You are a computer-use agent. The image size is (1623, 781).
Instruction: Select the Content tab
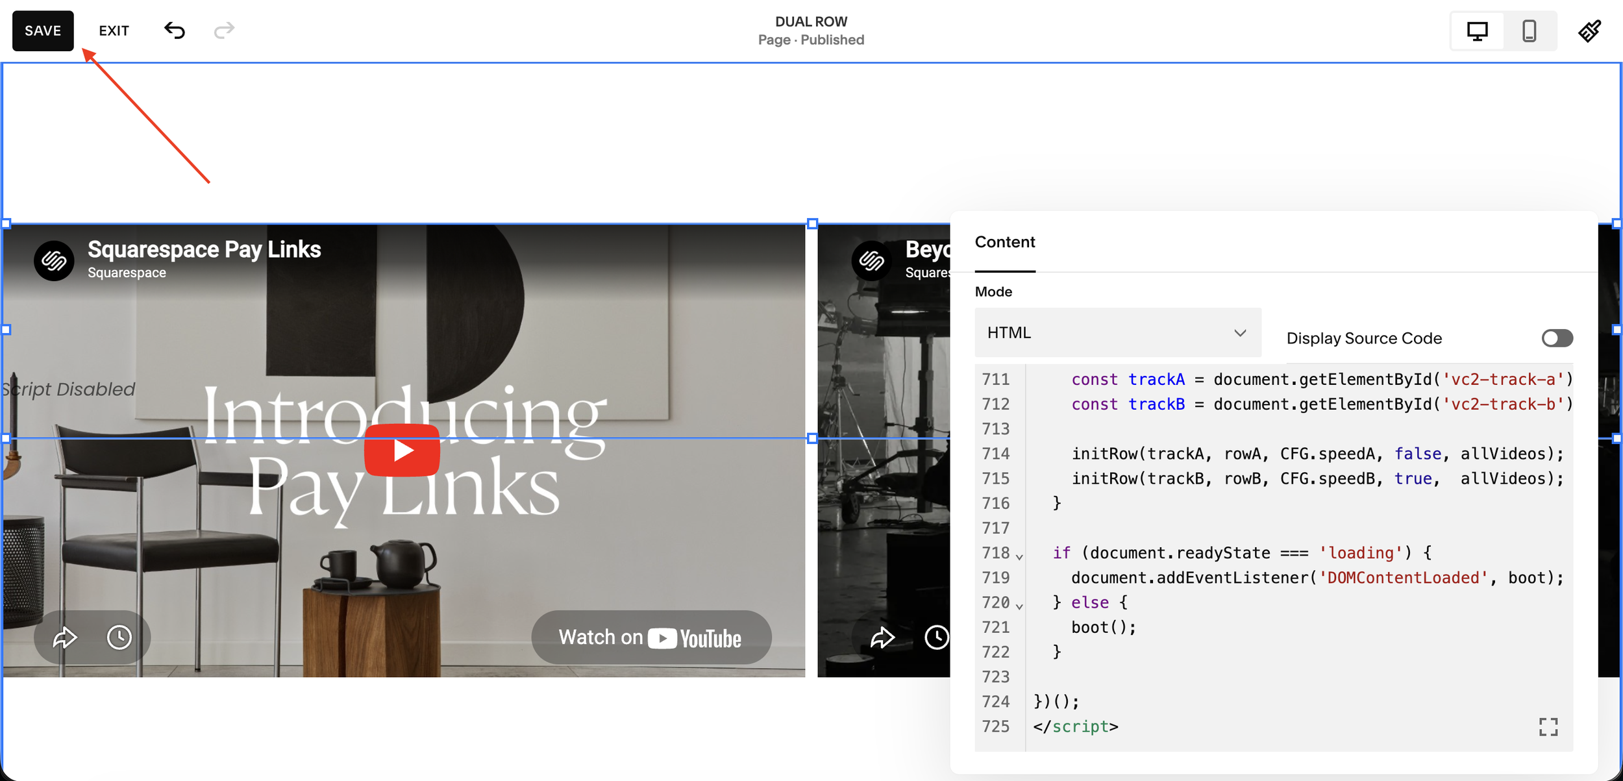click(1004, 242)
